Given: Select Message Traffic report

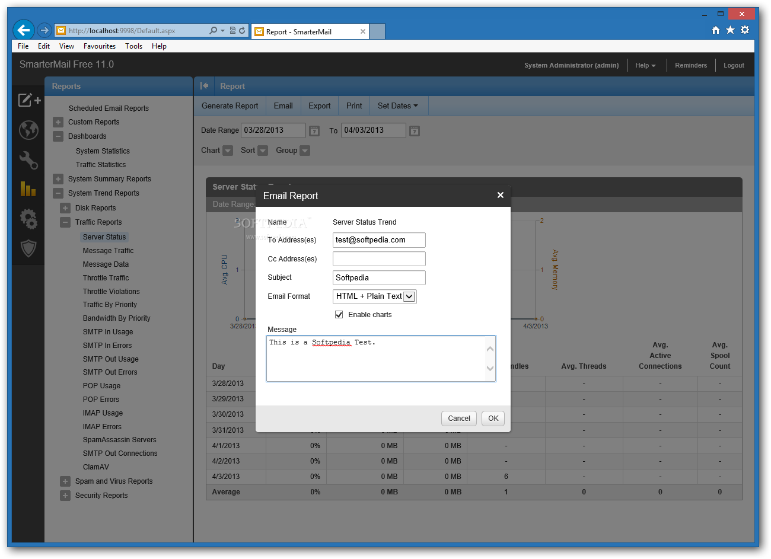Looking at the screenshot, I should (x=108, y=251).
